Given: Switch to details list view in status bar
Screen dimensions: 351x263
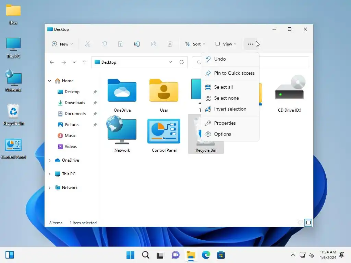Looking at the screenshot, I should [300, 223].
